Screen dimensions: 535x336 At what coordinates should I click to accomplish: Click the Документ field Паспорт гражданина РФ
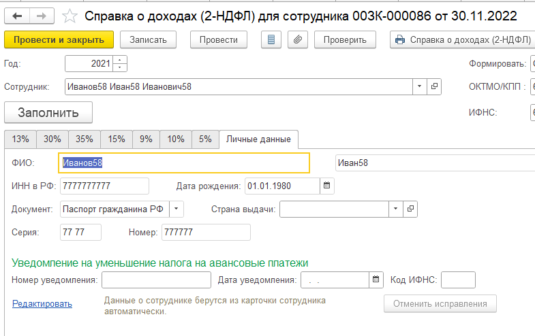[x=114, y=209]
